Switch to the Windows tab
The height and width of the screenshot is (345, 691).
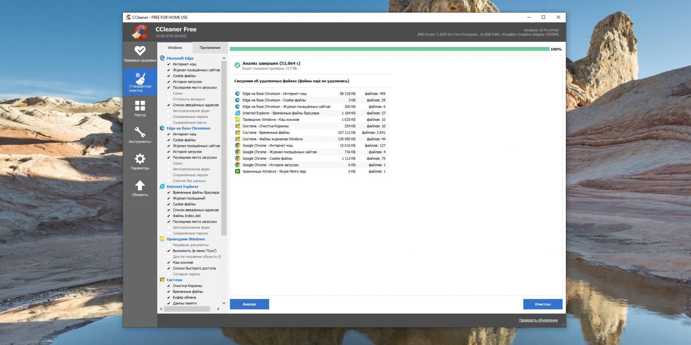pos(175,48)
